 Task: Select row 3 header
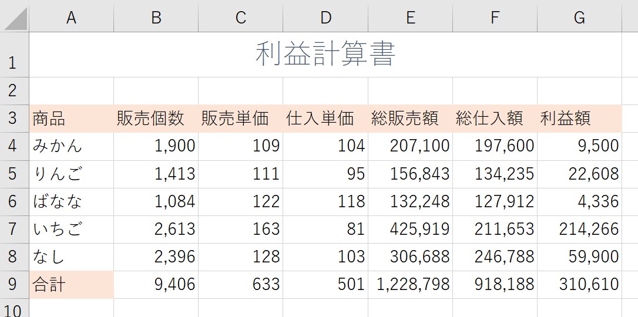[x=15, y=119]
